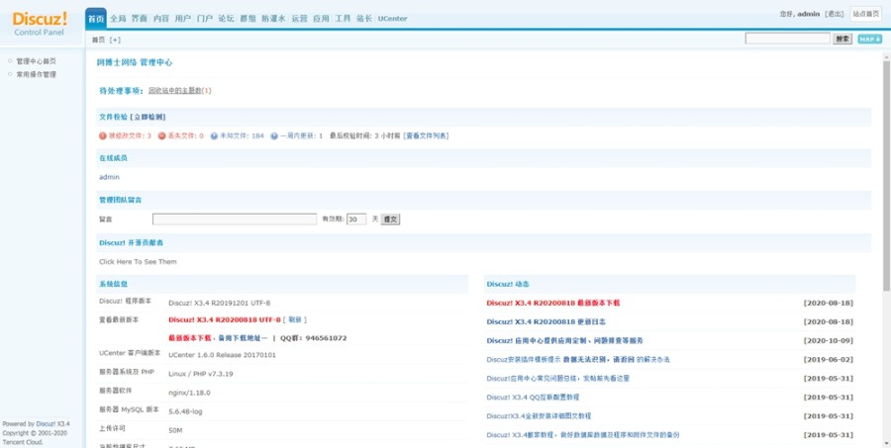Click the 刷新 refresh version link

tap(294, 319)
